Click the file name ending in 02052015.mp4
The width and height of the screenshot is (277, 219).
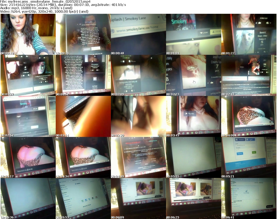[49, 2]
